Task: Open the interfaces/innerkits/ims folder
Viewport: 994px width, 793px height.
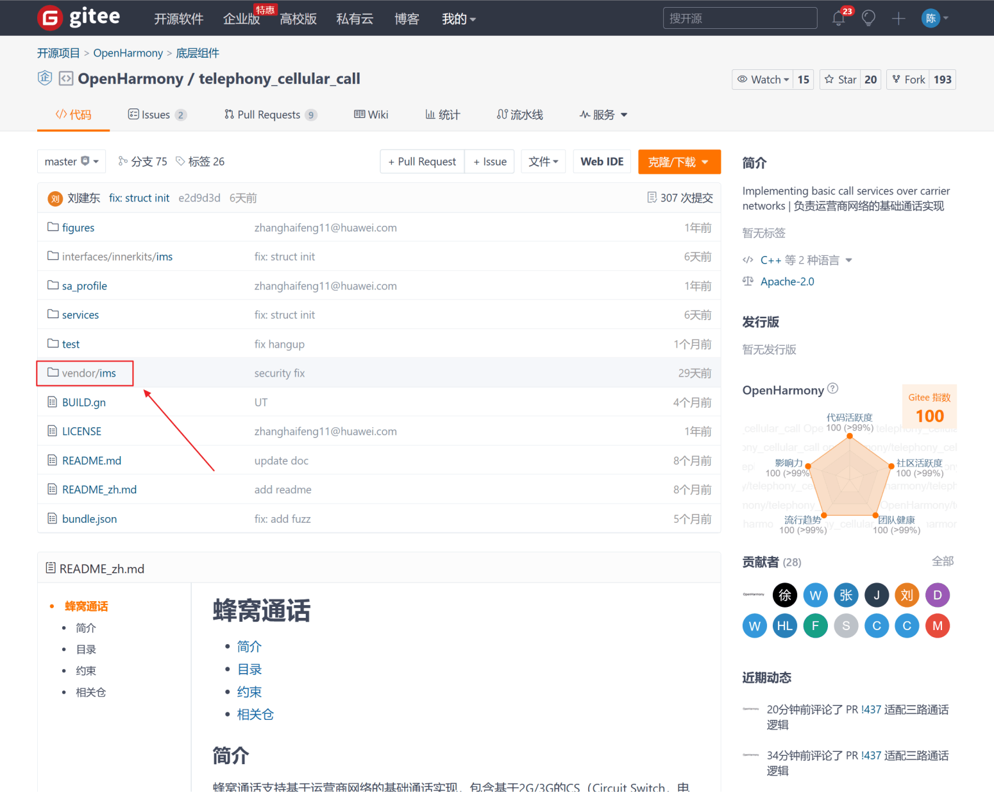Action: coord(117,257)
